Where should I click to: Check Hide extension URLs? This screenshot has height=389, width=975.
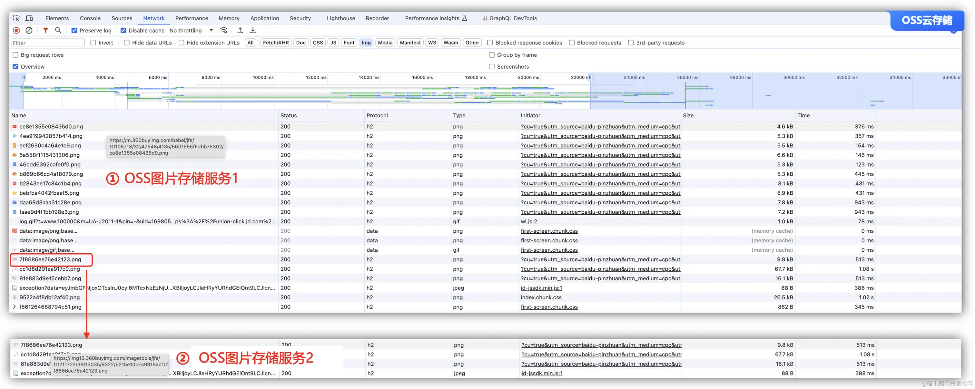181,43
